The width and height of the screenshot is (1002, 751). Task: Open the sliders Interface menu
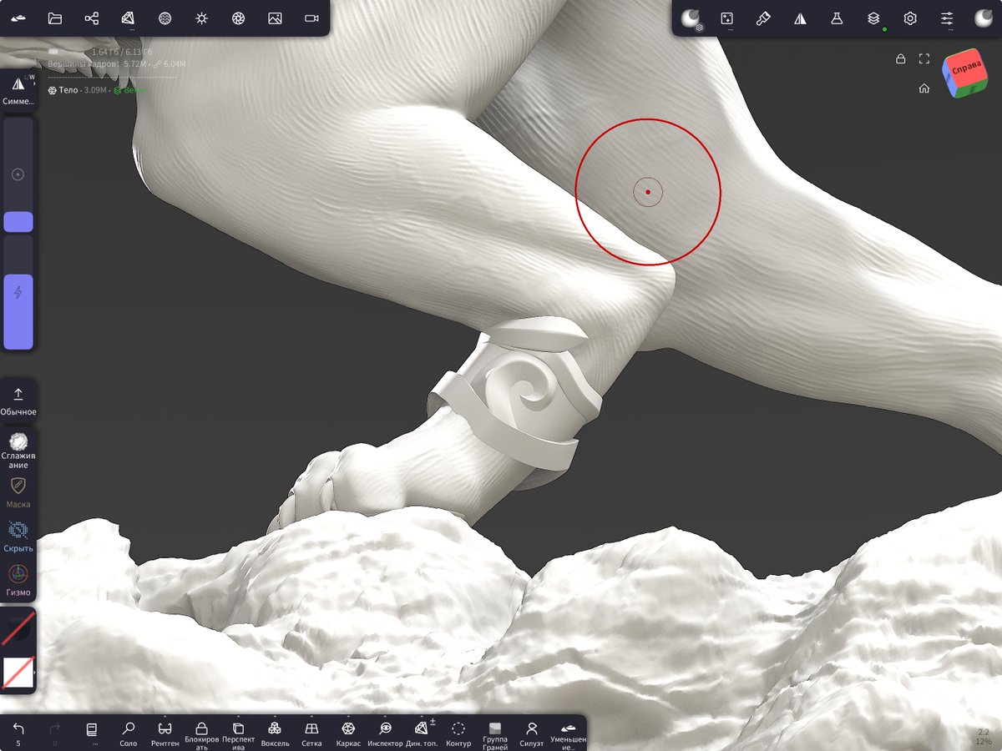947,18
